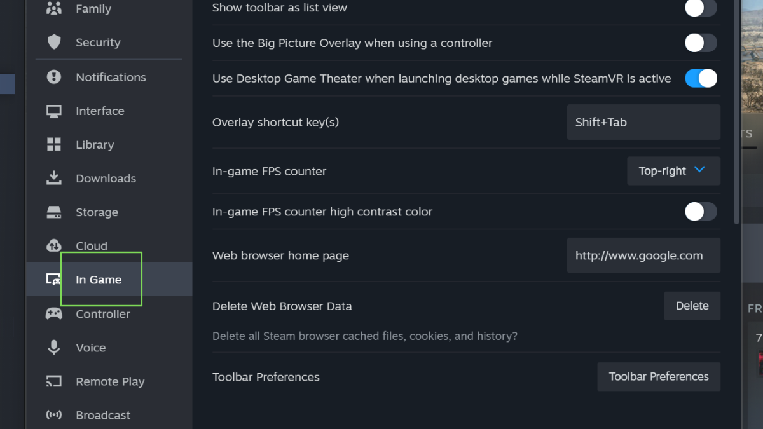Click the Voice microphone icon

[x=54, y=348]
